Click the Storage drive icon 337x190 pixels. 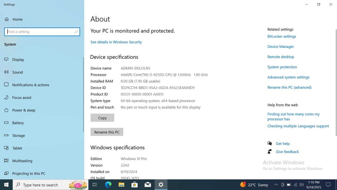point(6,135)
